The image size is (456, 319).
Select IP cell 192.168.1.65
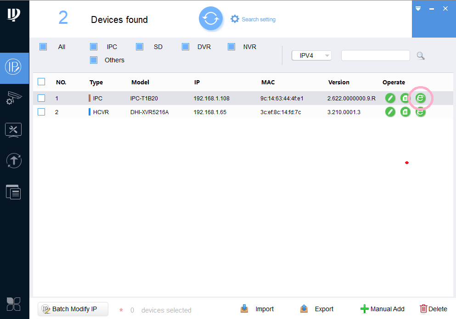[x=210, y=112]
